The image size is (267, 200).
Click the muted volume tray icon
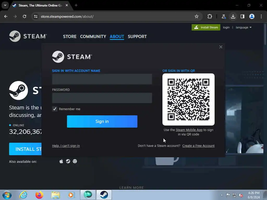[241, 195]
